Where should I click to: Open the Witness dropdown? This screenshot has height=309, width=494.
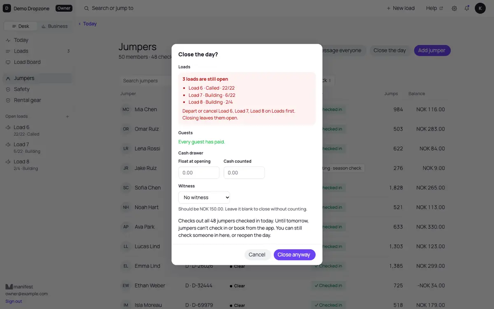click(x=204, y=197)
